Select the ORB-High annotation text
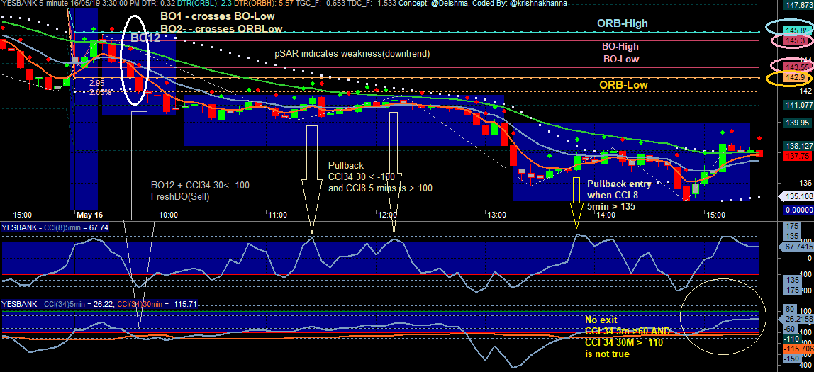This screenshot has width=814, height=372. [622, 23]
